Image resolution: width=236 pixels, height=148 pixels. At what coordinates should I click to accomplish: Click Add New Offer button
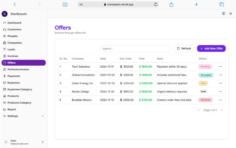[x=211, y=48]
